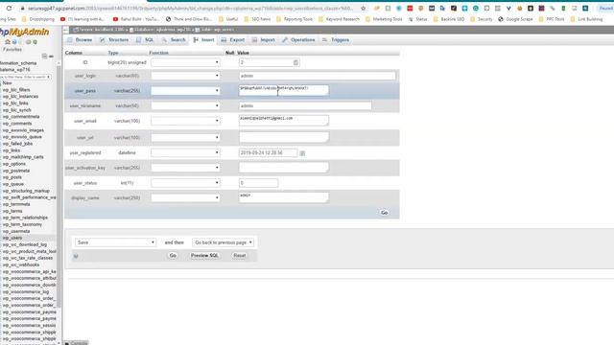Open the Insert tab

click(x=203, y=40)
